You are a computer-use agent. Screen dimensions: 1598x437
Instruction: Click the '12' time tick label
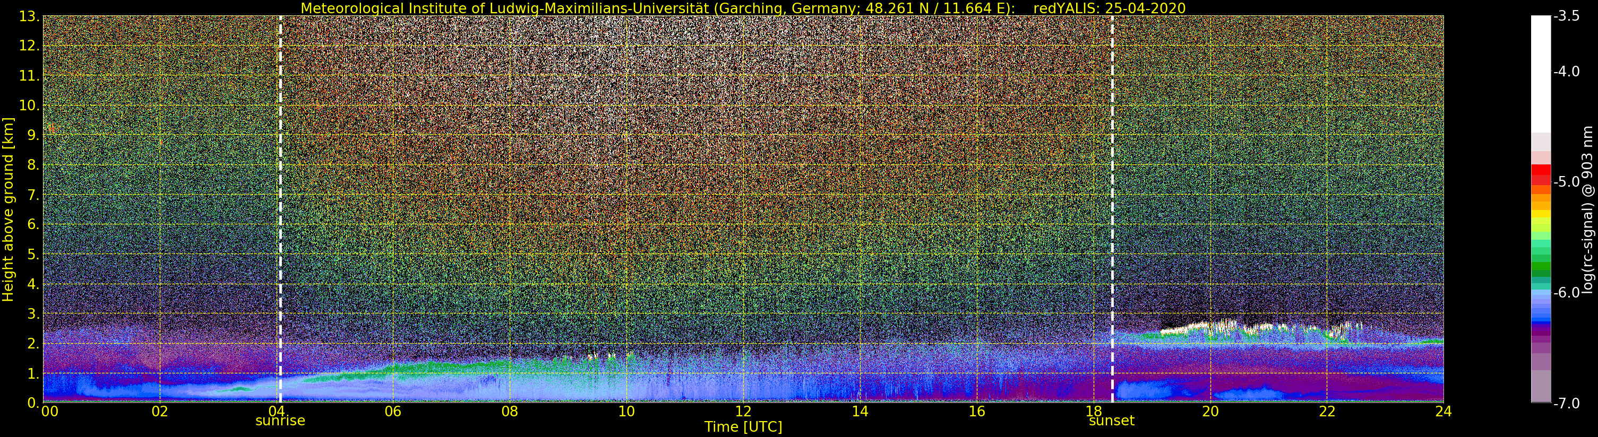tap(743, 411)
